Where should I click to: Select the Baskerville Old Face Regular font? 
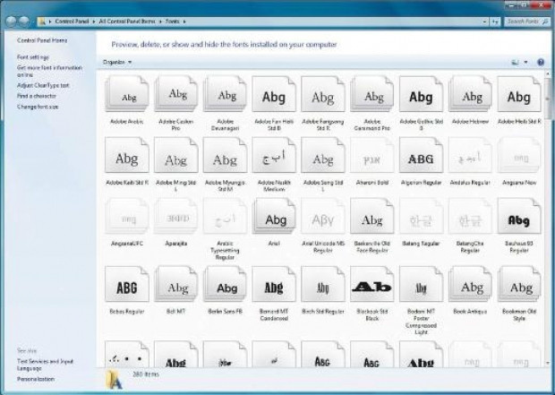point(372,216)
